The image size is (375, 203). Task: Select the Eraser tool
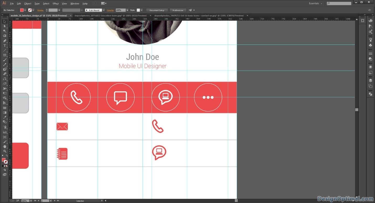click(4, 74)
